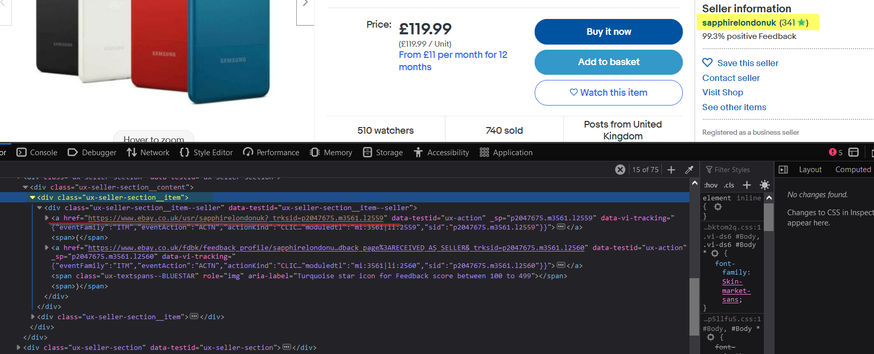The height and width of the screenshot is (354, 874).
Task: Switch to the Debugger tab
Action: tap(92, 153)
